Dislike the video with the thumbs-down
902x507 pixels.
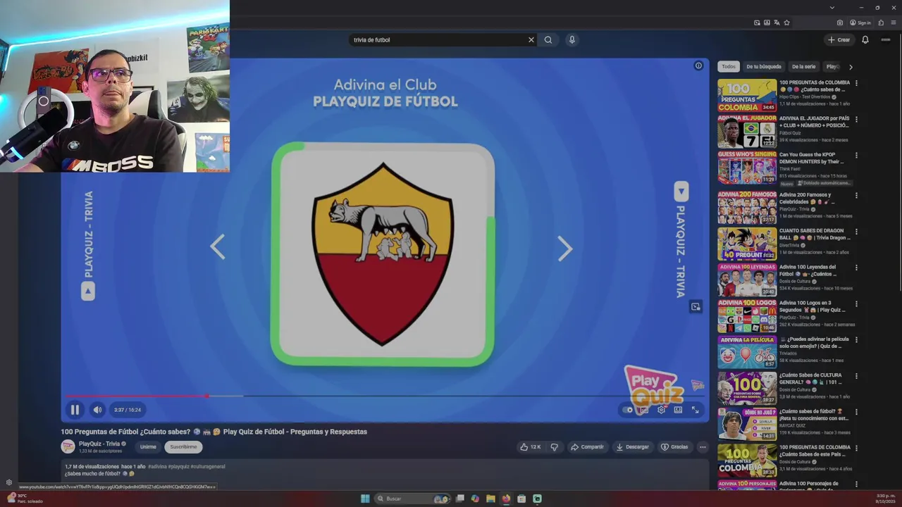(x=554, y=446)
